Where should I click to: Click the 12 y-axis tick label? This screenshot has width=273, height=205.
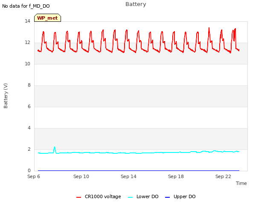pos(27,43)
